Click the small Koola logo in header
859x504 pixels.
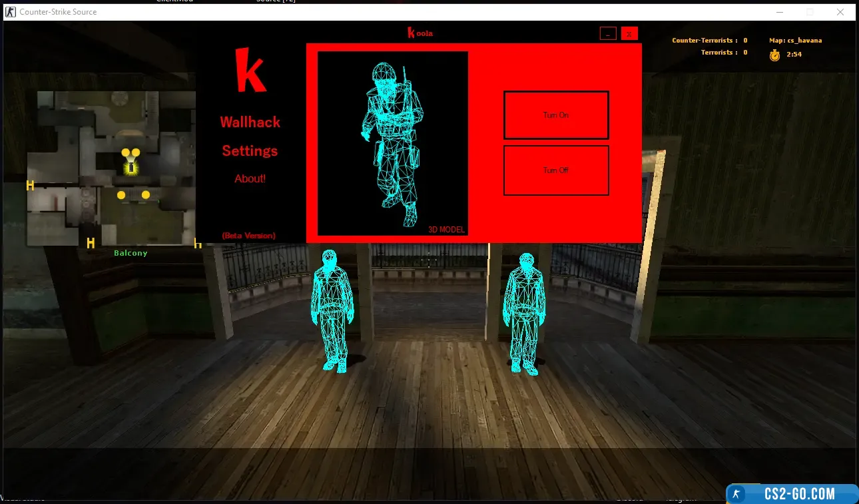[420, 33]
